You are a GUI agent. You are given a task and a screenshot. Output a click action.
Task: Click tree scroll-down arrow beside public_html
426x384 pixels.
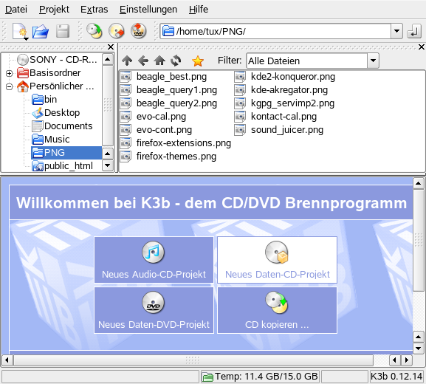click(108, 165)
